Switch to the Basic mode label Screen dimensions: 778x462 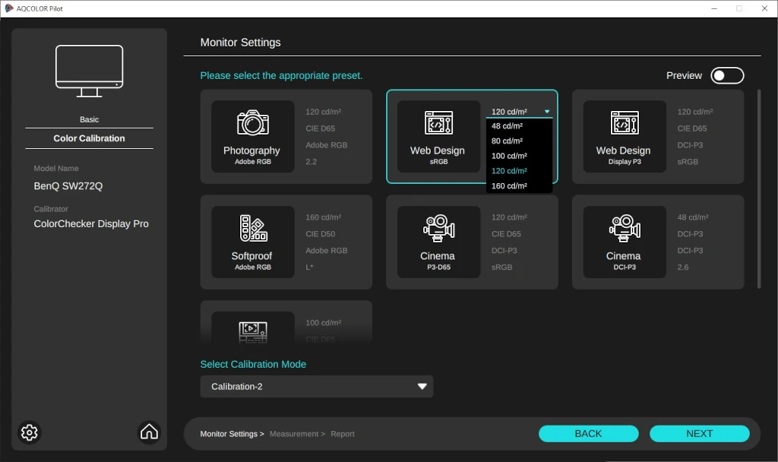pos(90,119)
